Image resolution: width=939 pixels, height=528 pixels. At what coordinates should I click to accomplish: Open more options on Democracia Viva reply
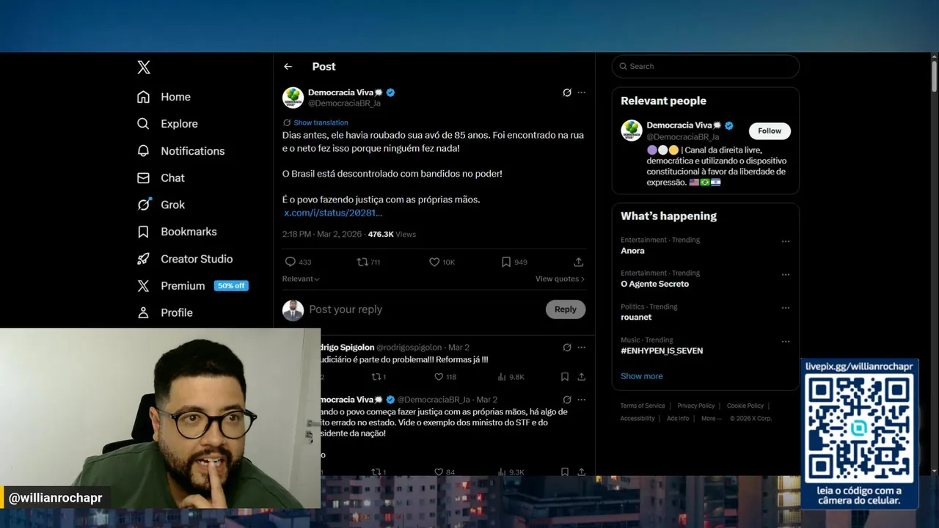pyautogui.click(x=582, y=400)
